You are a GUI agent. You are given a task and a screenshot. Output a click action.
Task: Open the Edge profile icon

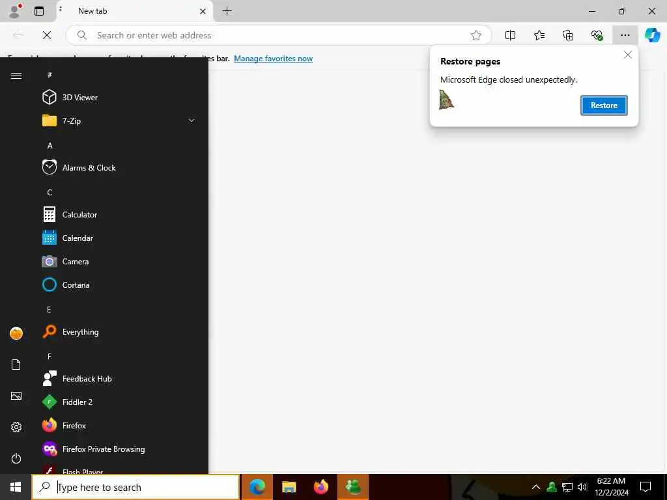tap(15, 11)
